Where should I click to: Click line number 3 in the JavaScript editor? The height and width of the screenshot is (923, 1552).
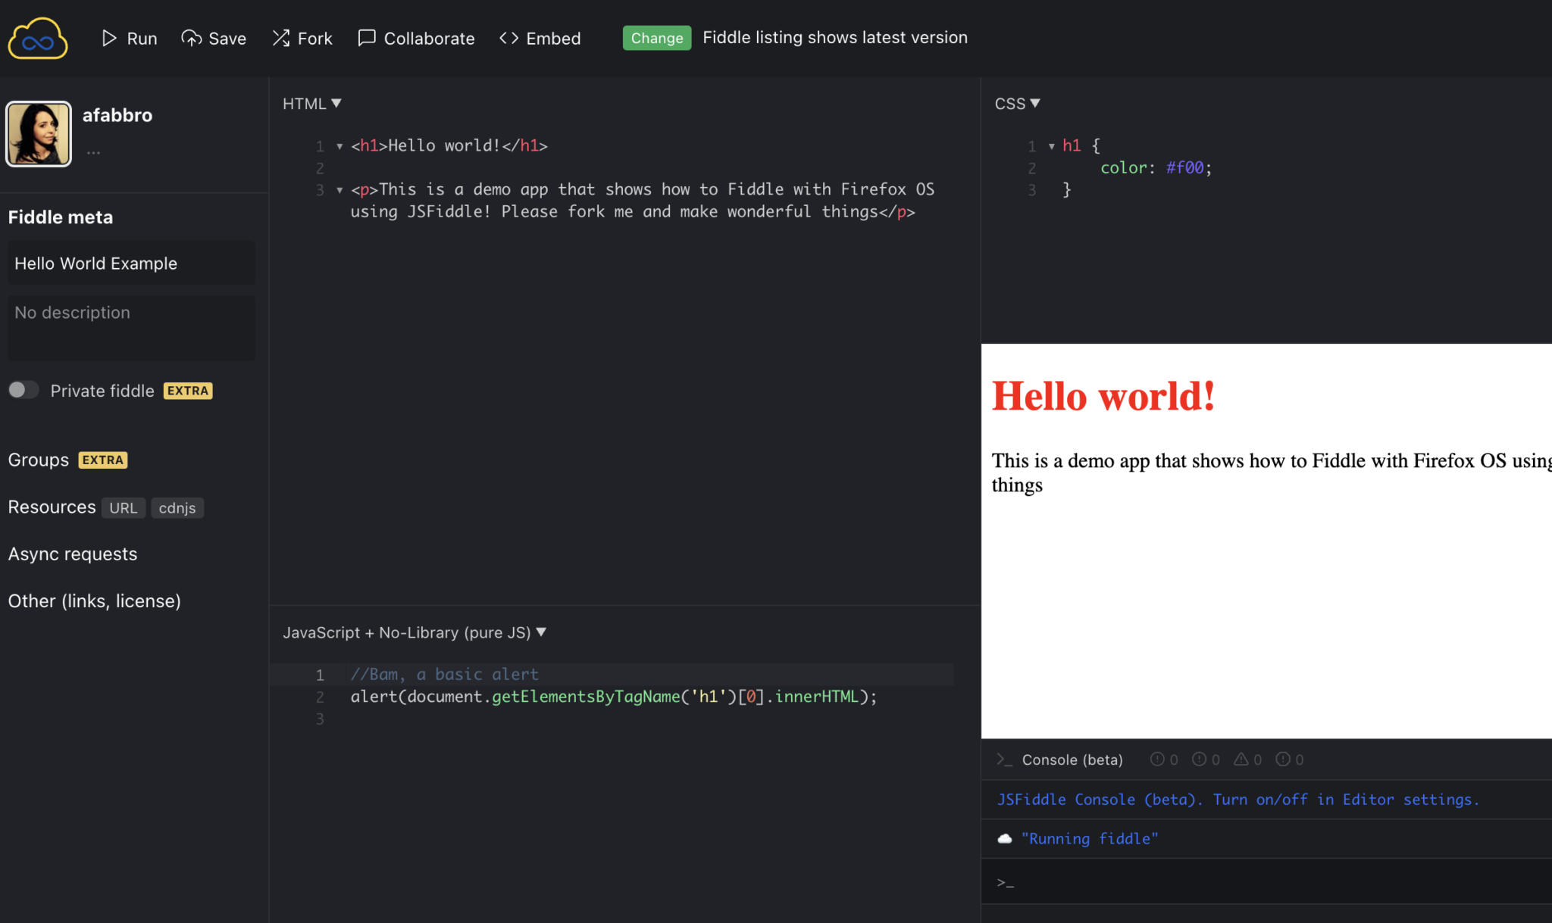tap(320, 719)
